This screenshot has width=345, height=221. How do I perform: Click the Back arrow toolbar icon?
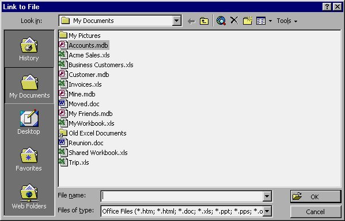[x=191, y=21]
